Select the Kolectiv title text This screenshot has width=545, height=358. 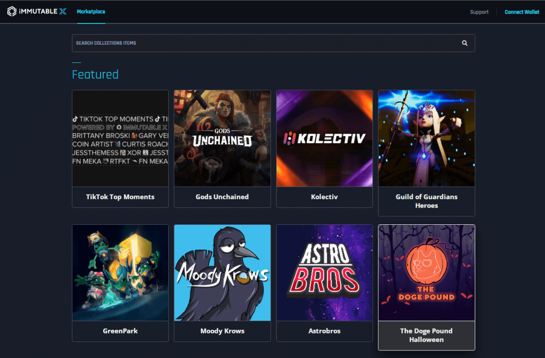324,197
